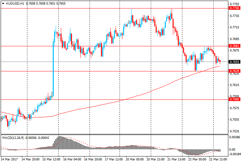Select the 20 Mar 05:00 time axis label

(135, 159)
